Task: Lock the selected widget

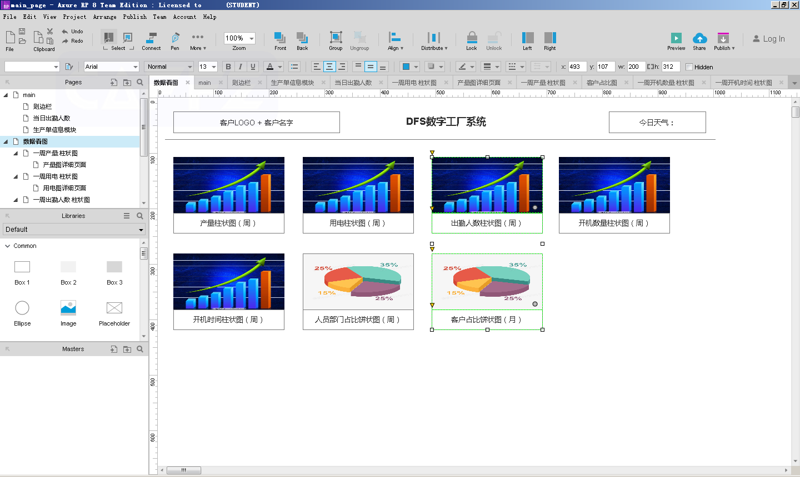Action: click(472, 38)
